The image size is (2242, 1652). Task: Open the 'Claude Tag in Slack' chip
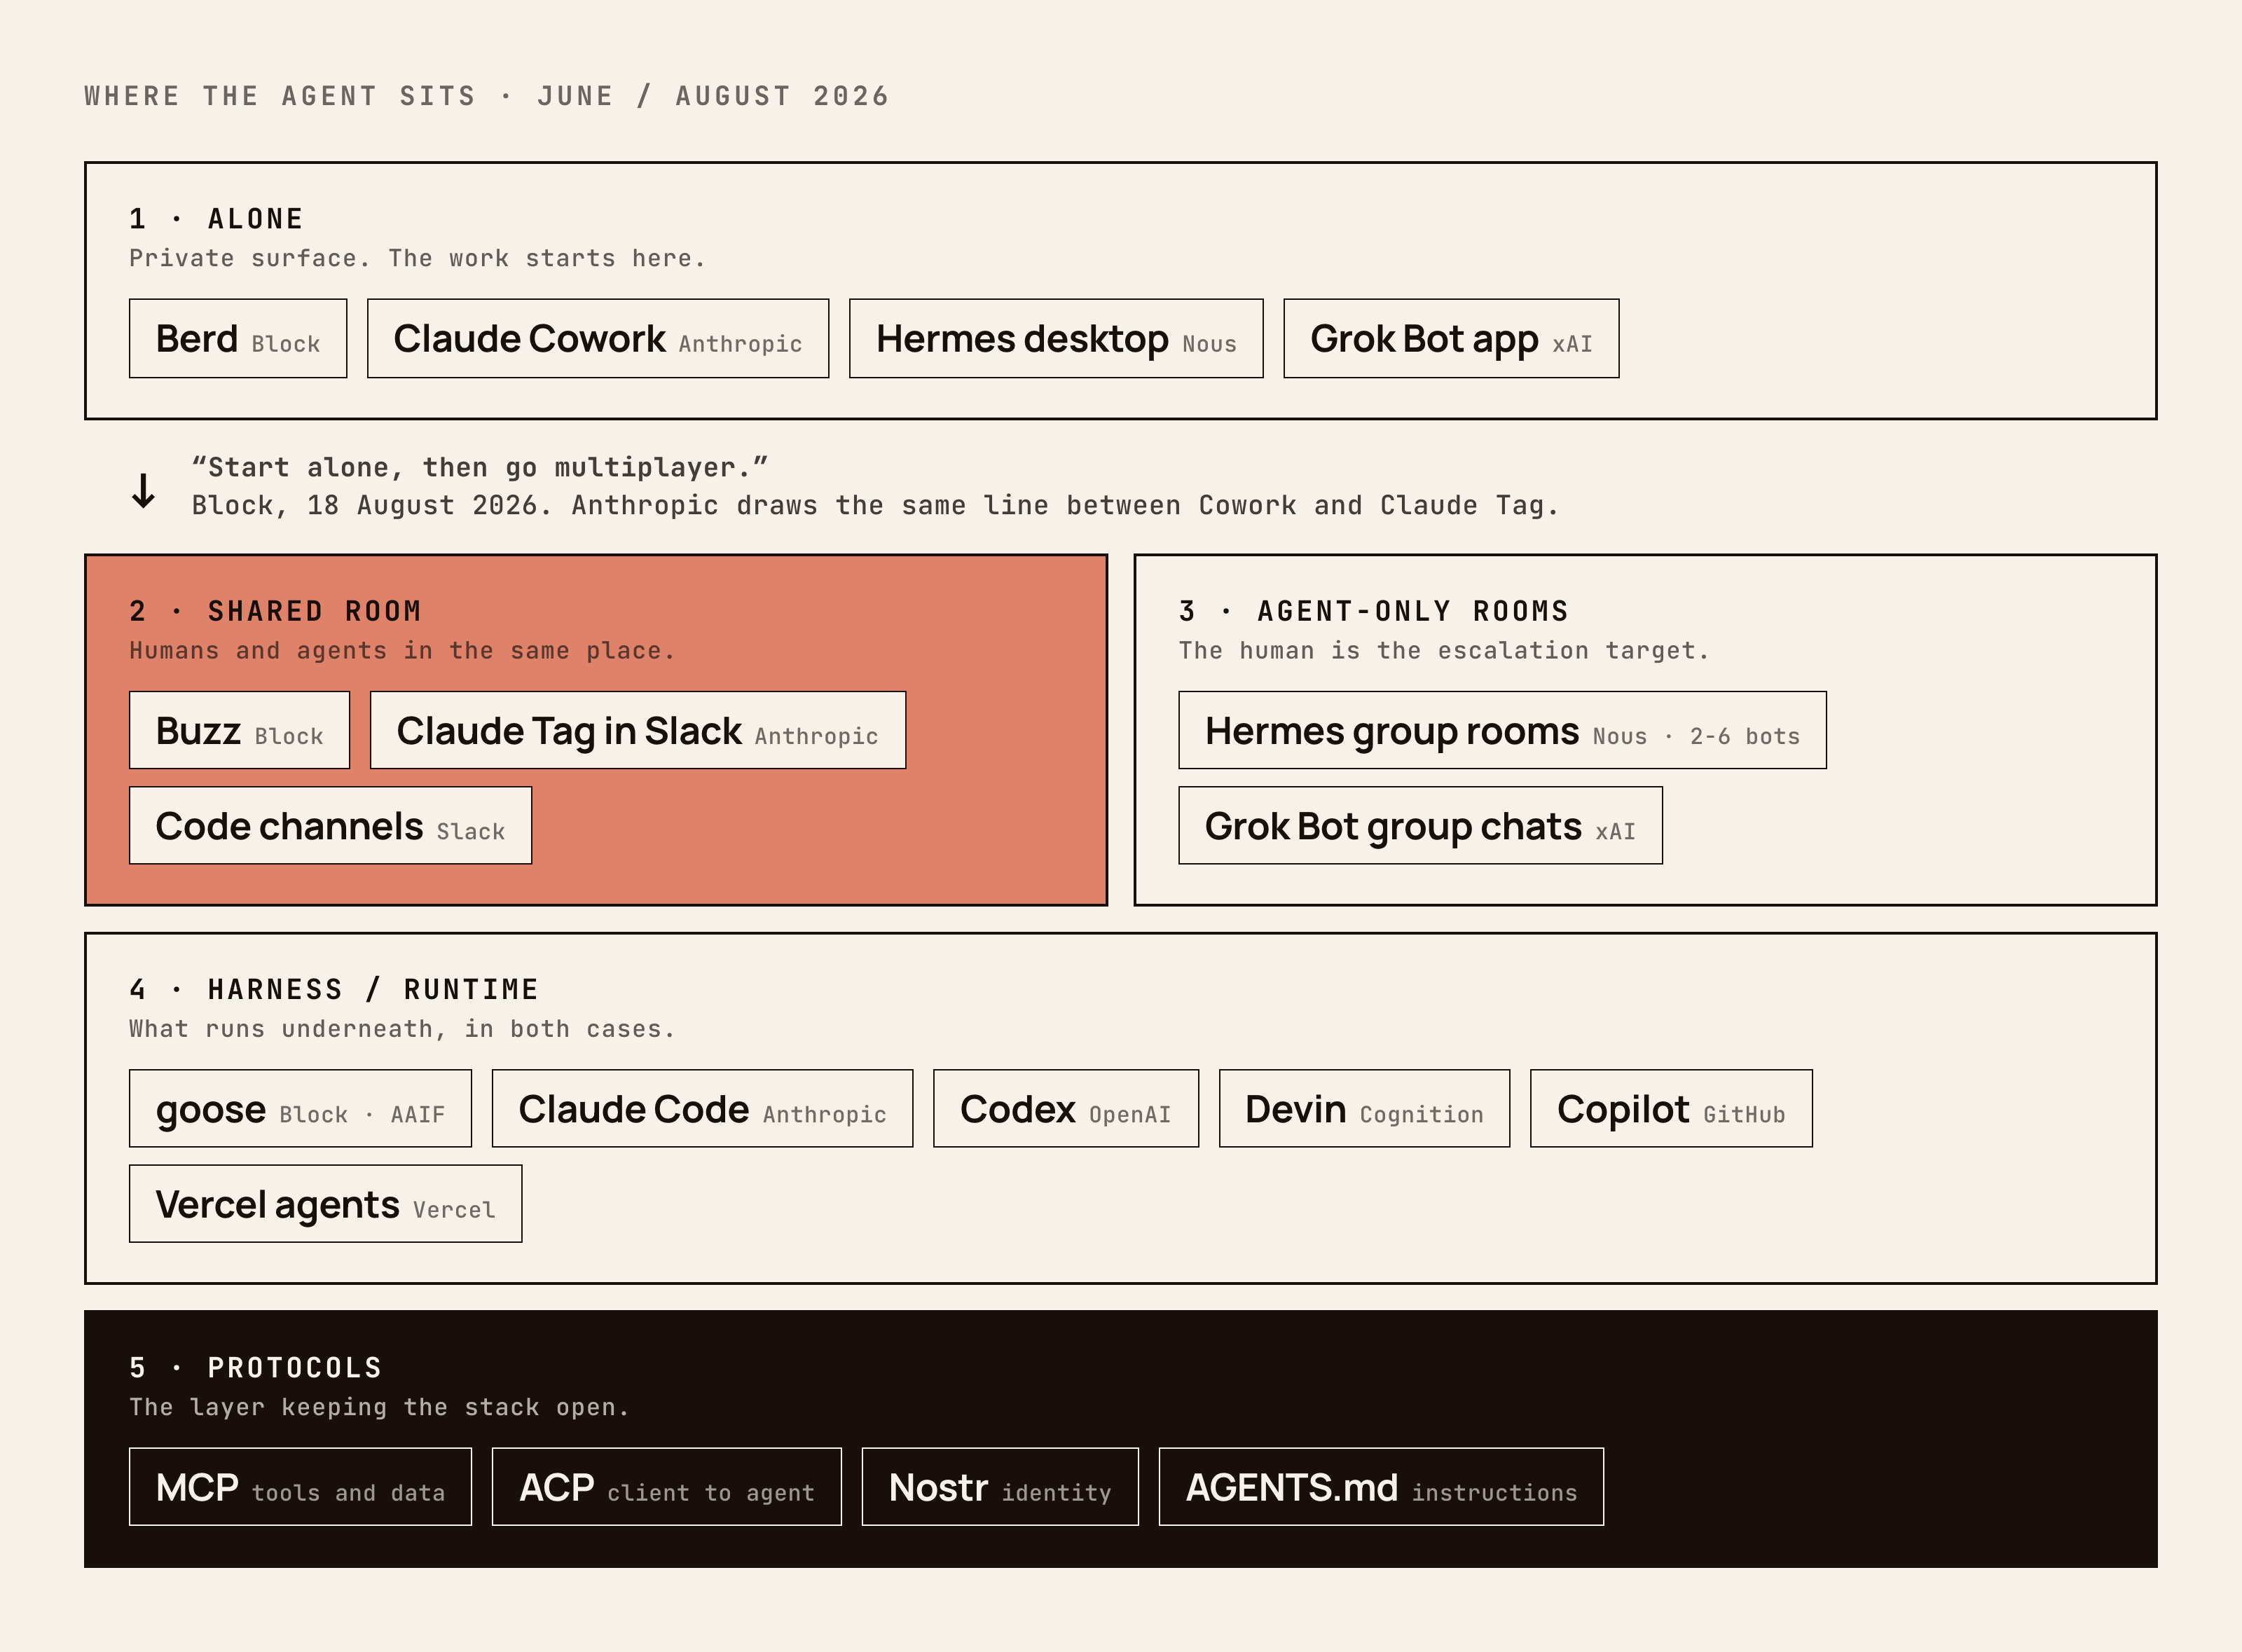point(638,730)
